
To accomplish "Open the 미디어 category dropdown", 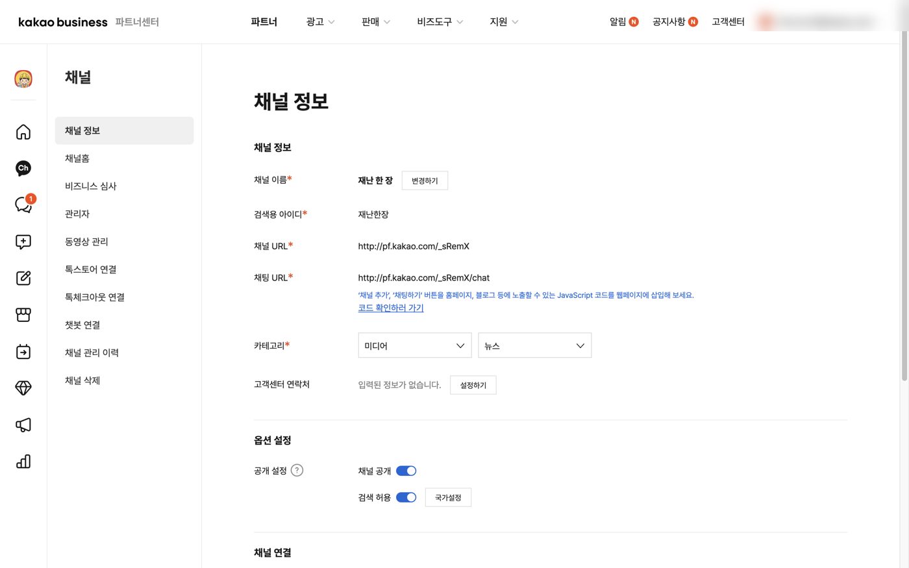I will pos(415,345).
